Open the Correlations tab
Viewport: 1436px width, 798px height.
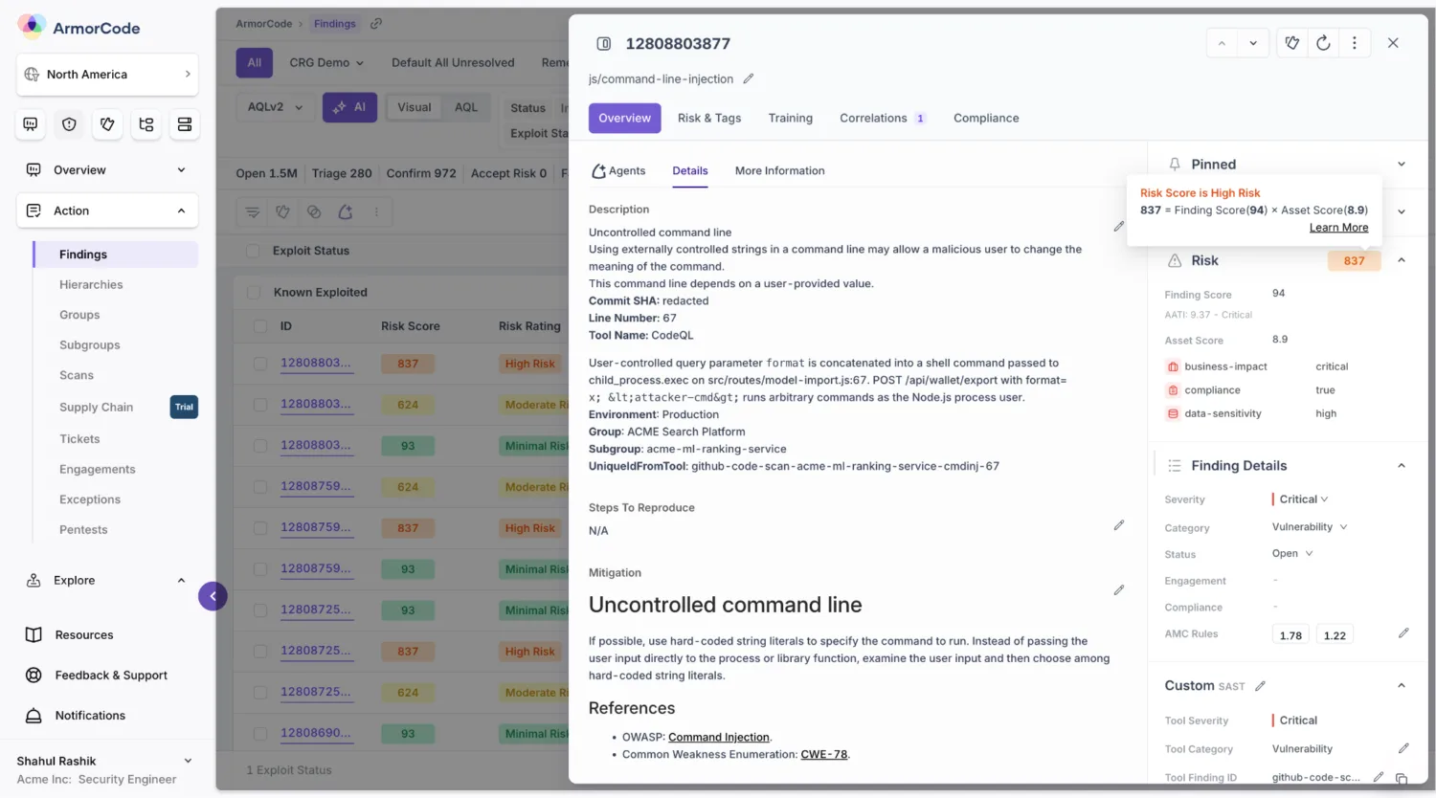(x=883, y=119)
